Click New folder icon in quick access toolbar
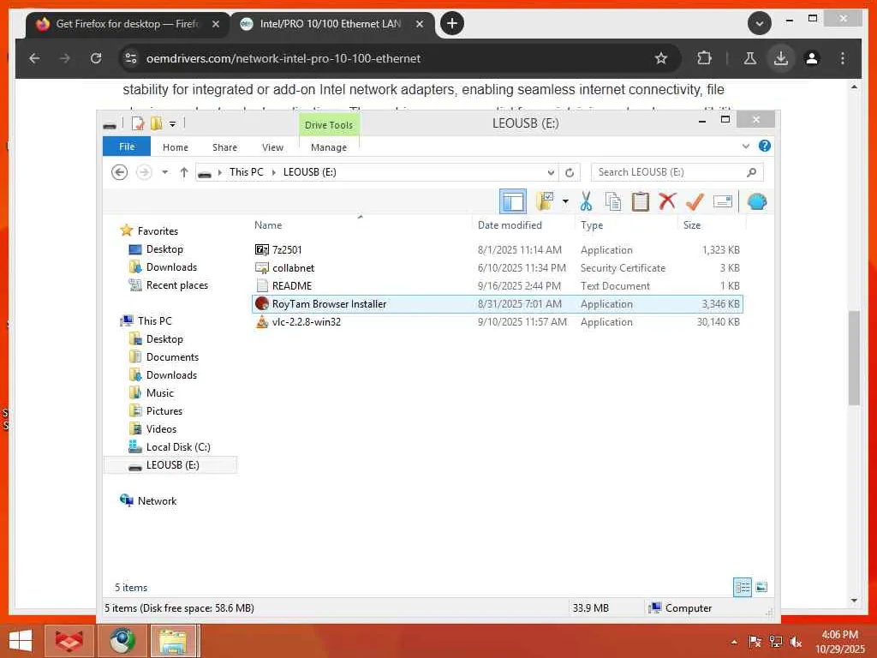This screenshot has width=877, height=658. (x=156, y=123)
